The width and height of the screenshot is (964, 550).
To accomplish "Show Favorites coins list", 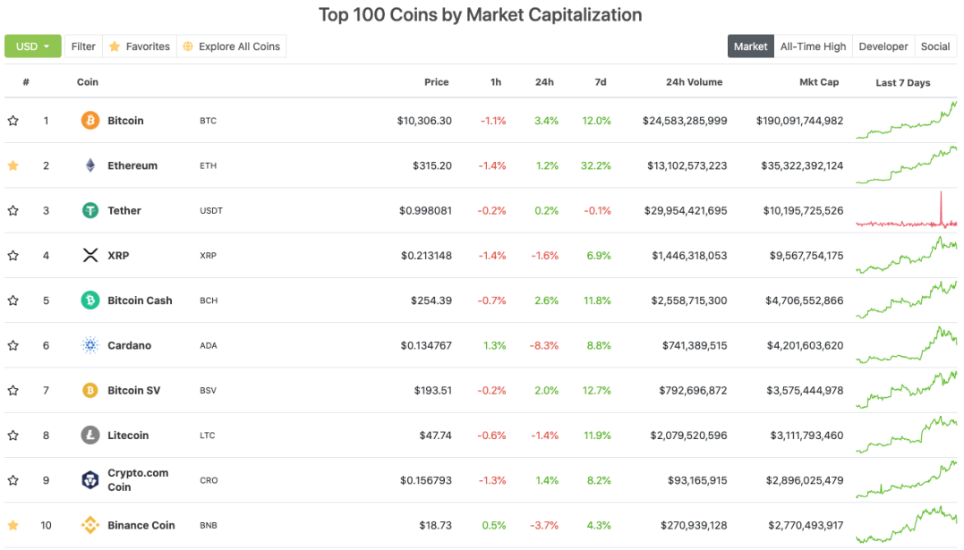I will point(140,47).
